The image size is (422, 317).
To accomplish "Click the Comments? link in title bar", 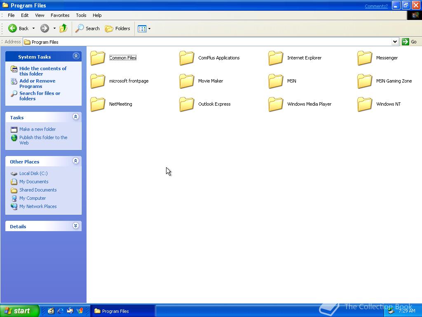I will (376, 6).
